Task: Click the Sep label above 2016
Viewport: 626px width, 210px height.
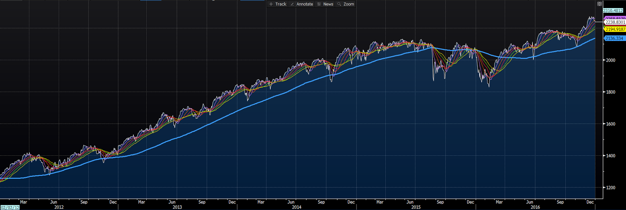Action: 560,202
